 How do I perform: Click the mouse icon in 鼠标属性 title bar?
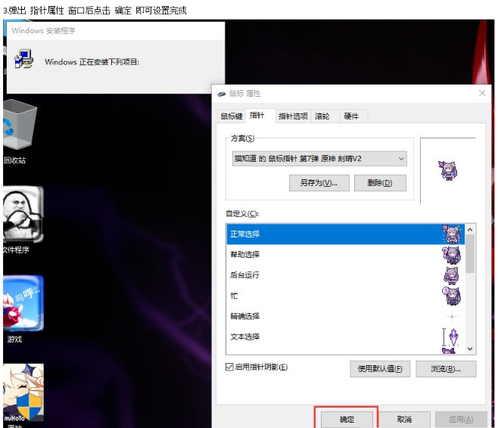click(x=221, y=94)
